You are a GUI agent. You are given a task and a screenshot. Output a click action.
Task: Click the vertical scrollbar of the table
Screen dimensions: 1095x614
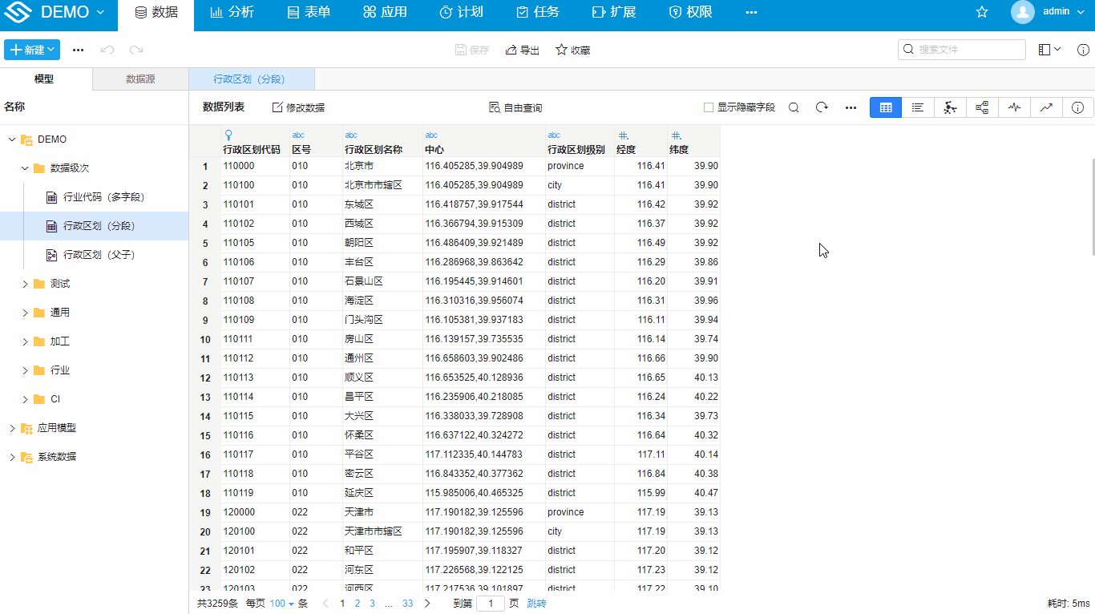[x=1092, y=208]
